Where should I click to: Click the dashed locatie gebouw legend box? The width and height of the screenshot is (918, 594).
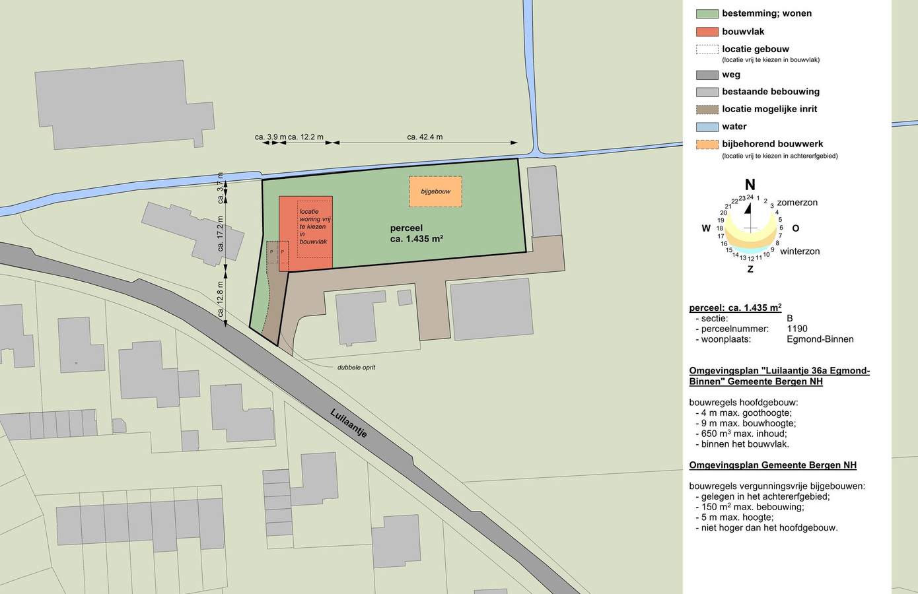coord(707,49)
